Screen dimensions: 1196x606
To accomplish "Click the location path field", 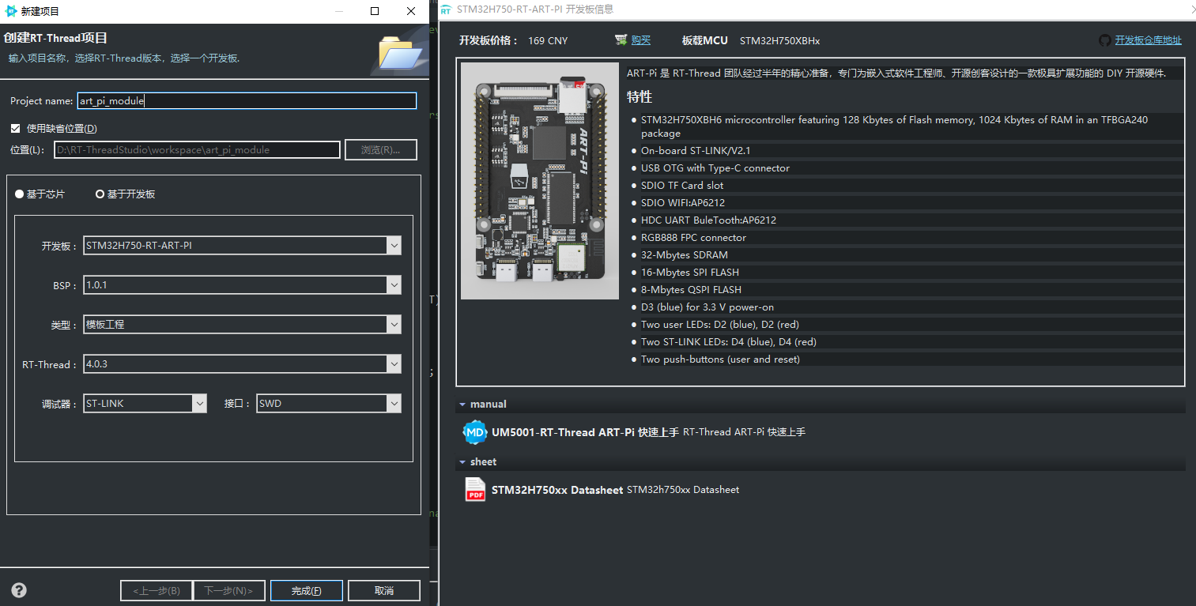I will tap(197, 149).
